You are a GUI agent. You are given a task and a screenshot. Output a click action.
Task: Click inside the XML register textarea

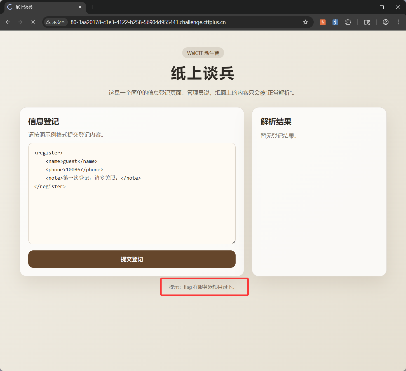pyautogui.click(x=132, y=193)
